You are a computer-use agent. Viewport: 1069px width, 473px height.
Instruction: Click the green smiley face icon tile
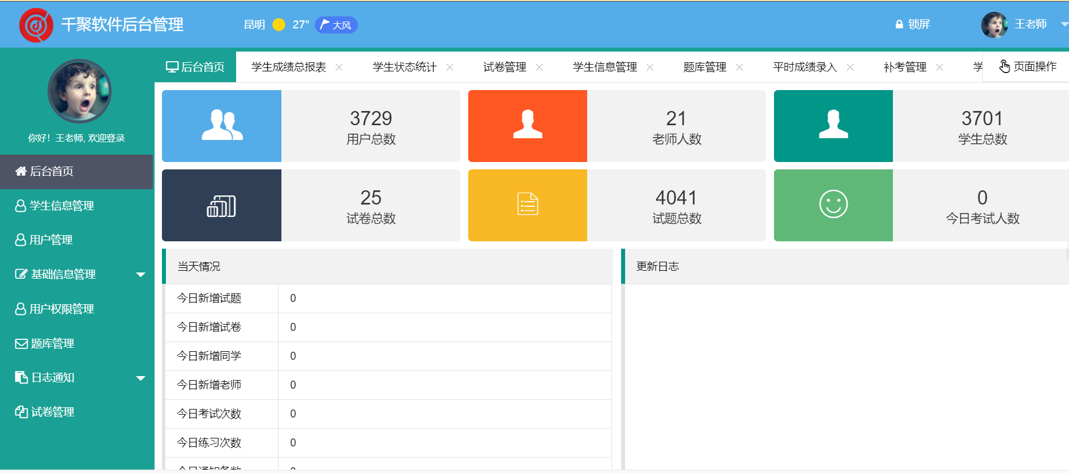click(833, 205)
